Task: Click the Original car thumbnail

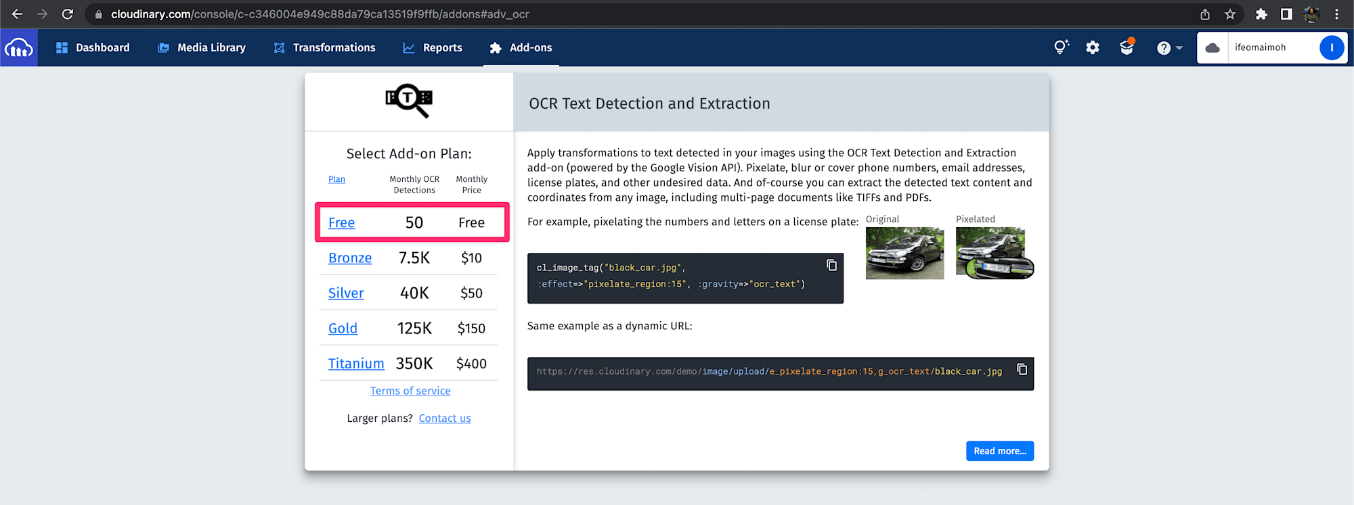Action: click(904, 253)
